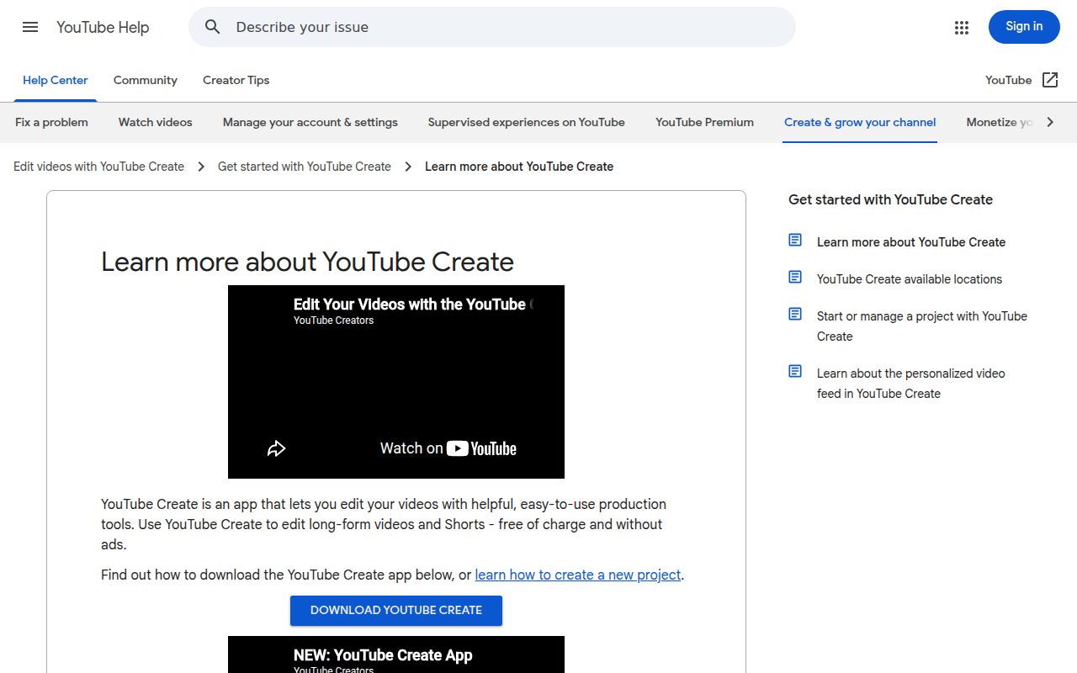The image size is (1077, 673).
Task: Click Edit videos with YouTube Create breadcrumb
Action: pyautogui.click(x=99, y=167)
